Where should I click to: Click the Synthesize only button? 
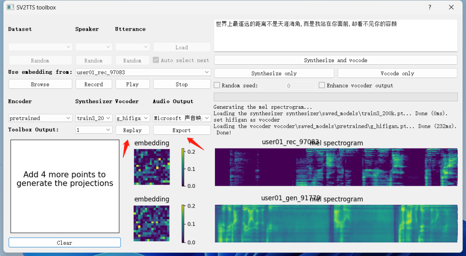click(274, 73)
